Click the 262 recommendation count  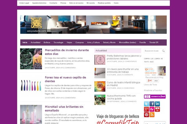coord(156,81)
